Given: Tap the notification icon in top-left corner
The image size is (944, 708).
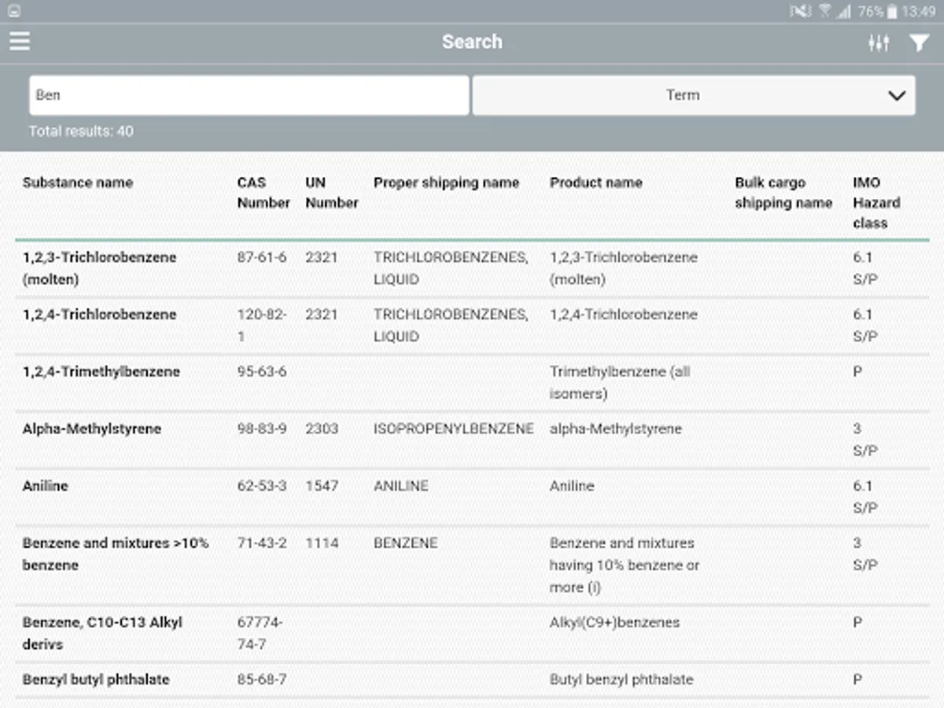Looking at the screenshot, I should coord(13,11).
